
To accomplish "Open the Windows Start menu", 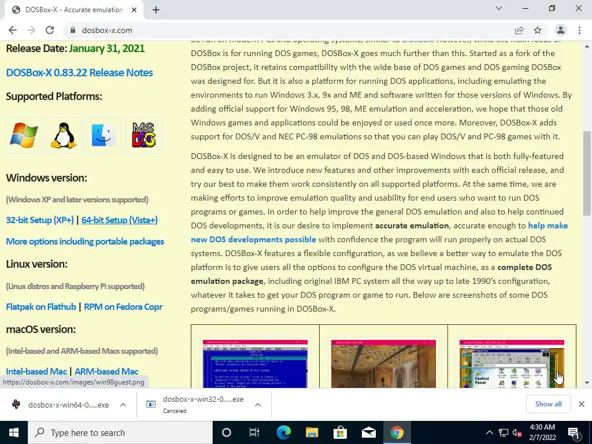I will [14, 432].
